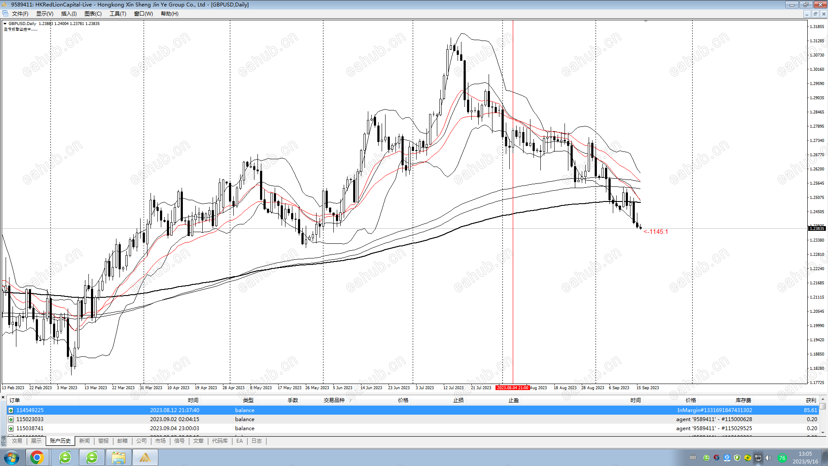828x466 pixels.
Task: Open Google Chrome from the taskbar
Action: pyautogui.click(x=37, y=457)
